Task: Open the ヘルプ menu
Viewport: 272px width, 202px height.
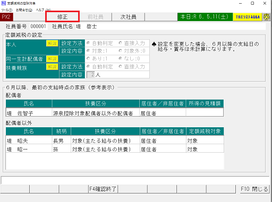Action: click(x=43, y=10)
